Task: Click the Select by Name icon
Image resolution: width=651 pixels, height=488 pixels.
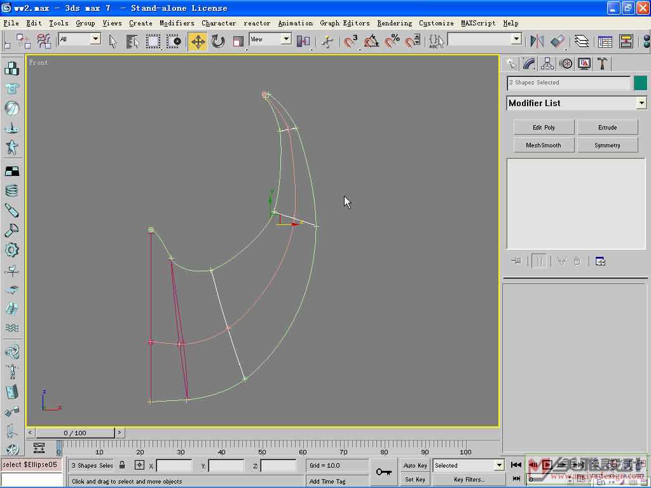Action: [132, 41]
